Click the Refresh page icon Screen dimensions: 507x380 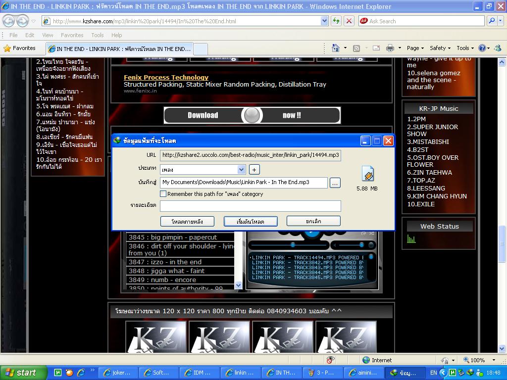[x=336, y=21]
